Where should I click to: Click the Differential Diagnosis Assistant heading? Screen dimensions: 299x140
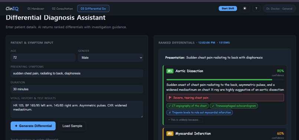pyautogui.click(x=56, y=18)
